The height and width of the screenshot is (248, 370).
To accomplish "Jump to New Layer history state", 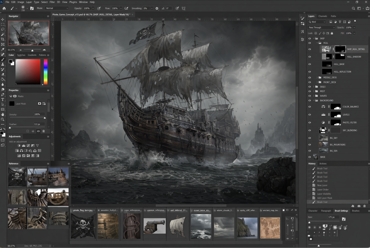I will (x=322, y=185).
